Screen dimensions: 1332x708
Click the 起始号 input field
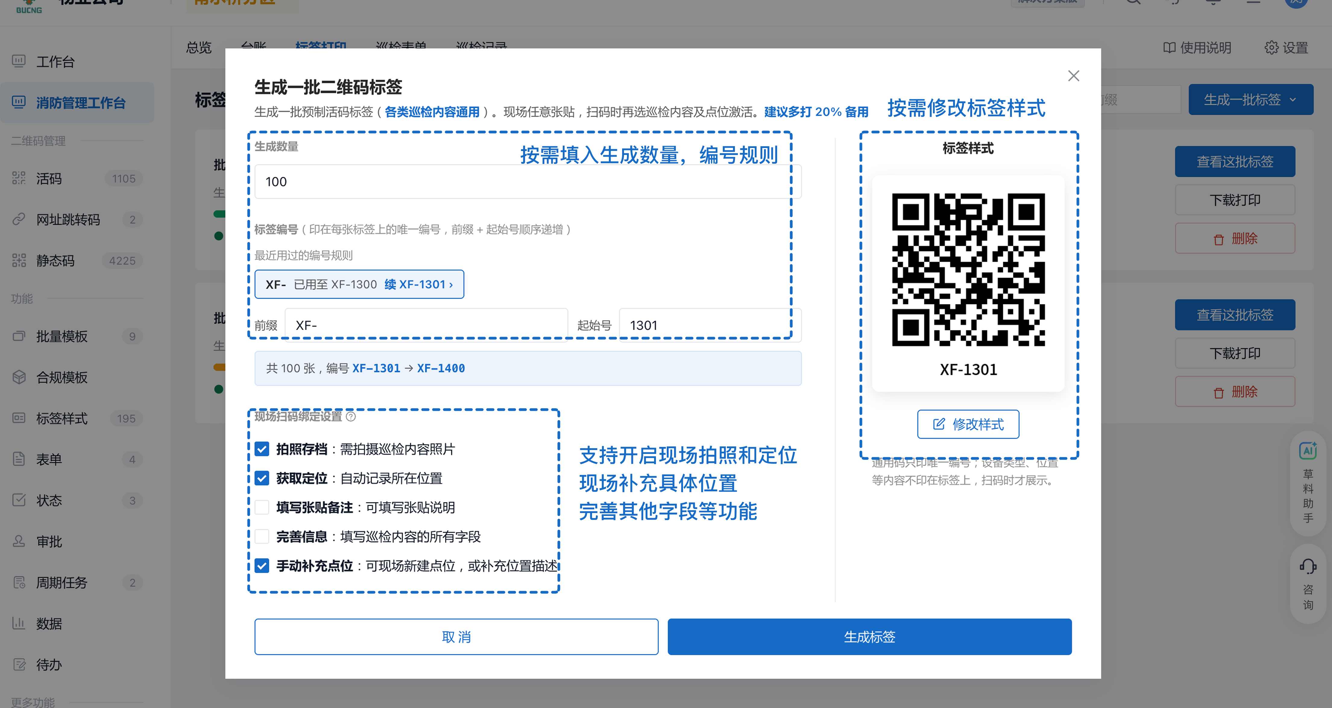coord(710,325)
